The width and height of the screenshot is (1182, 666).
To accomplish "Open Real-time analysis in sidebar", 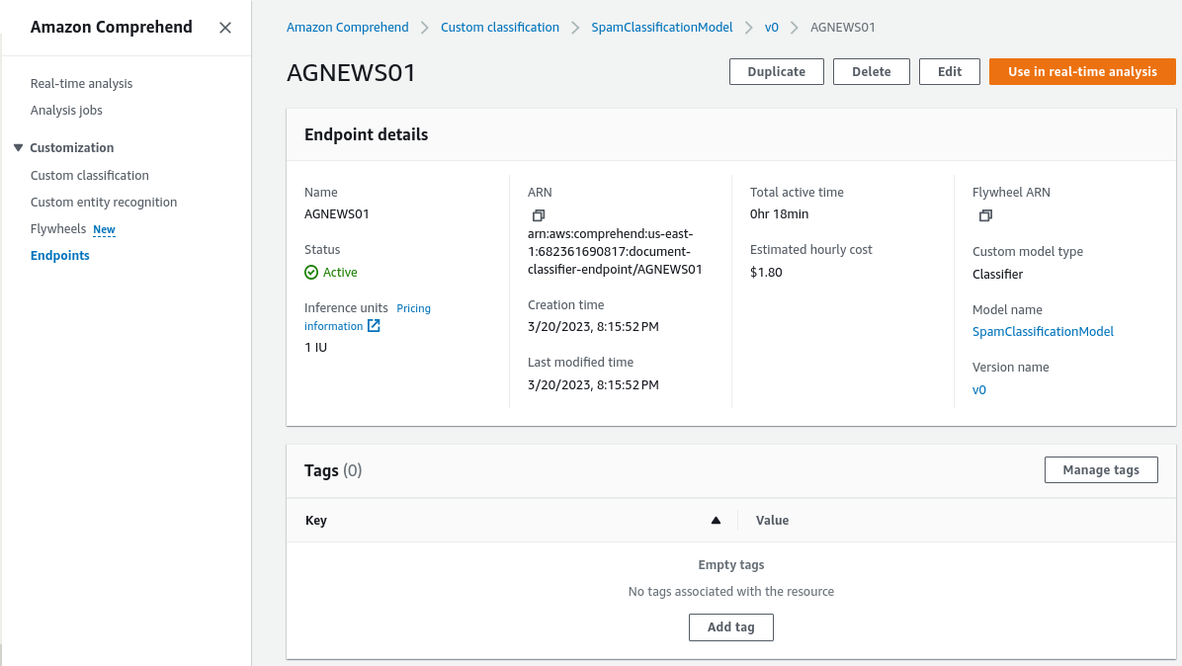I will [x=81, y=84].
